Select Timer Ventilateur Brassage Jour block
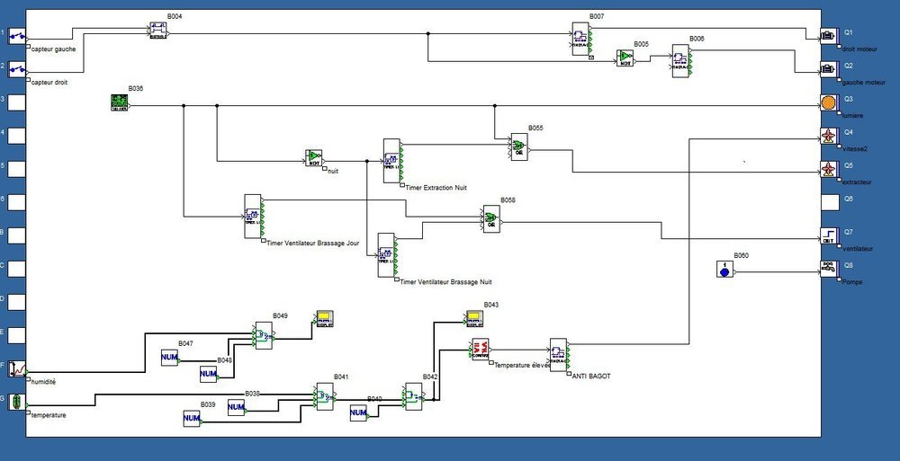Viewport: 900px width, 461px height. pyautogui.click(x=253, y=217)
